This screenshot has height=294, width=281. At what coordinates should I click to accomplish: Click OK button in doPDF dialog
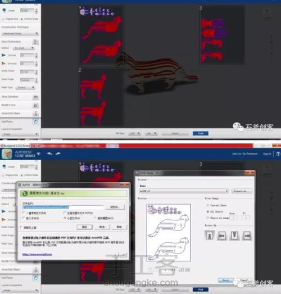coord(84,227)
